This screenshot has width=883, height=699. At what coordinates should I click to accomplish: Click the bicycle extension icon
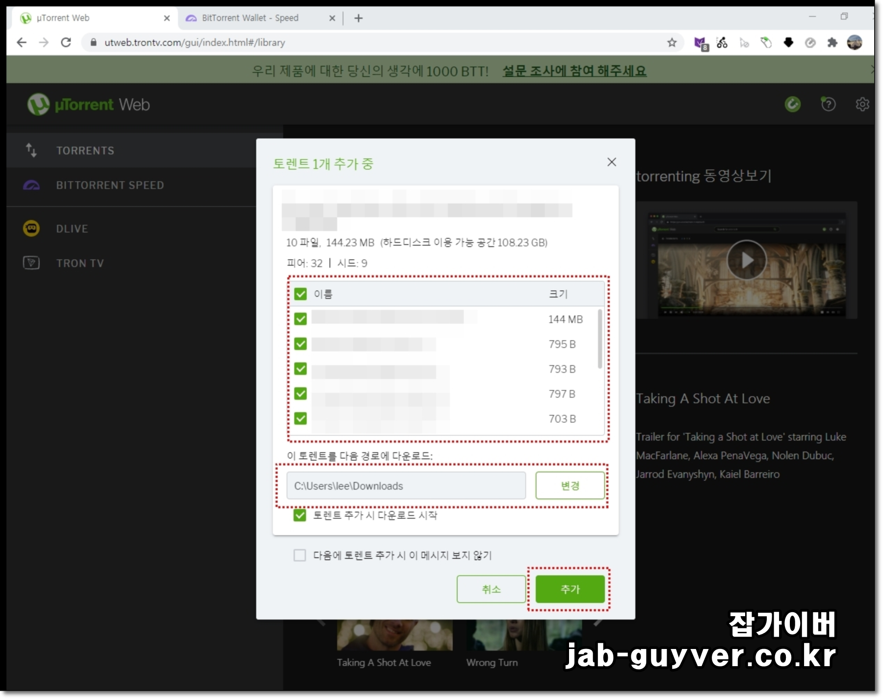722,43
